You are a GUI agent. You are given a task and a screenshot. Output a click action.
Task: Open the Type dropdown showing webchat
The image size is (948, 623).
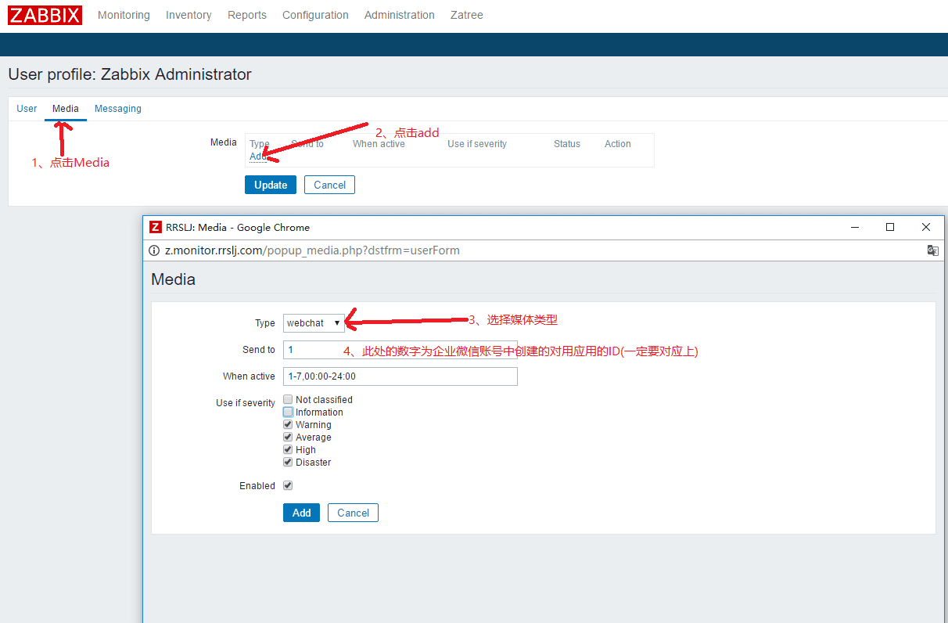coord(314,323)
